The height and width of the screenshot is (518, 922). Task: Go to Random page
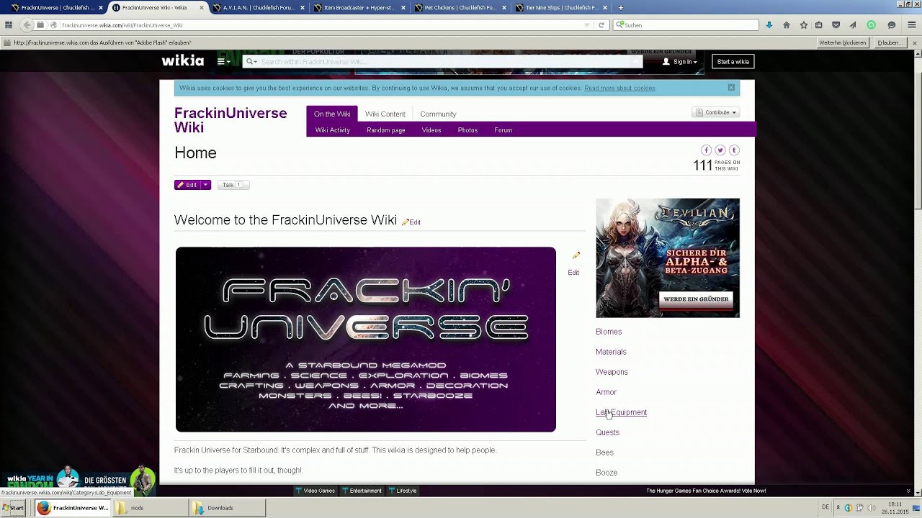[386, 130]
